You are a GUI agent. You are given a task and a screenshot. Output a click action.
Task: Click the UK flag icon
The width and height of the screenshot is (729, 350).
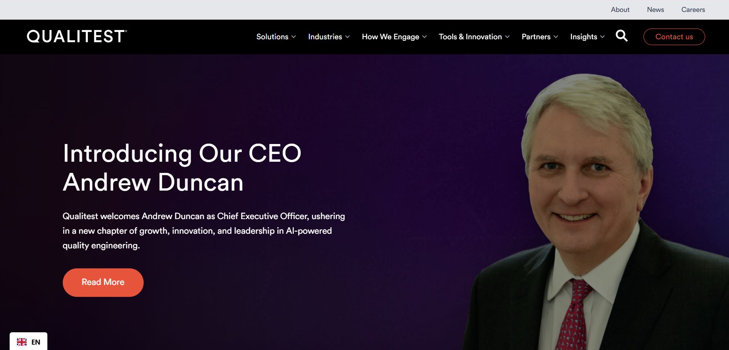[22, 342]
